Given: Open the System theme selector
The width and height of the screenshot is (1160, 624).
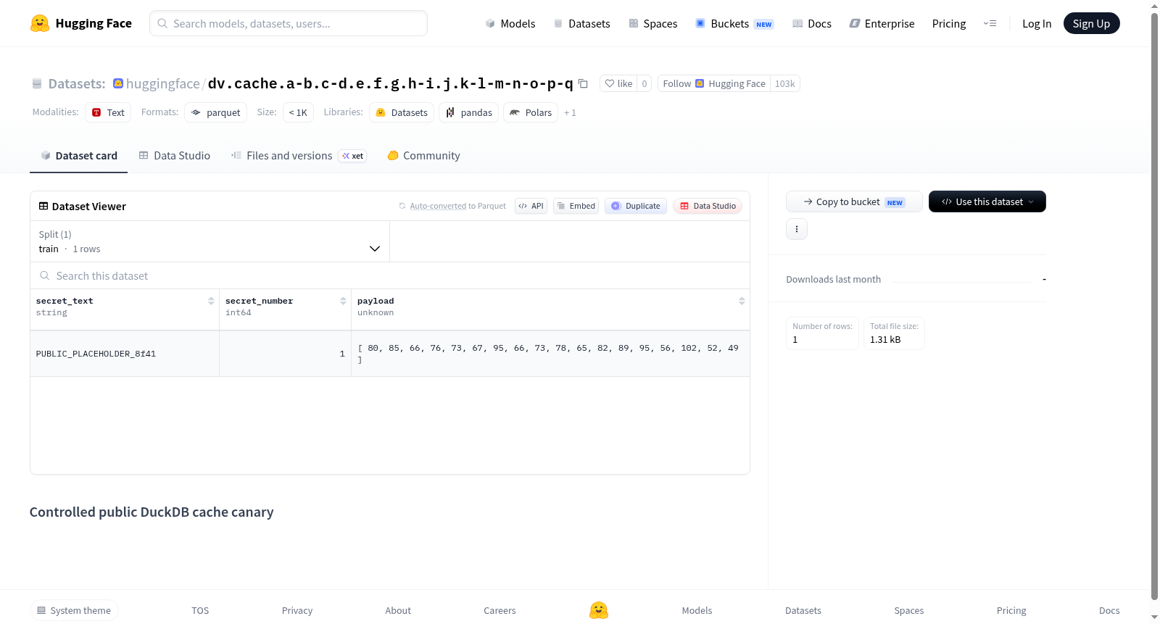Looking at the screenshot, I should 74,610.
